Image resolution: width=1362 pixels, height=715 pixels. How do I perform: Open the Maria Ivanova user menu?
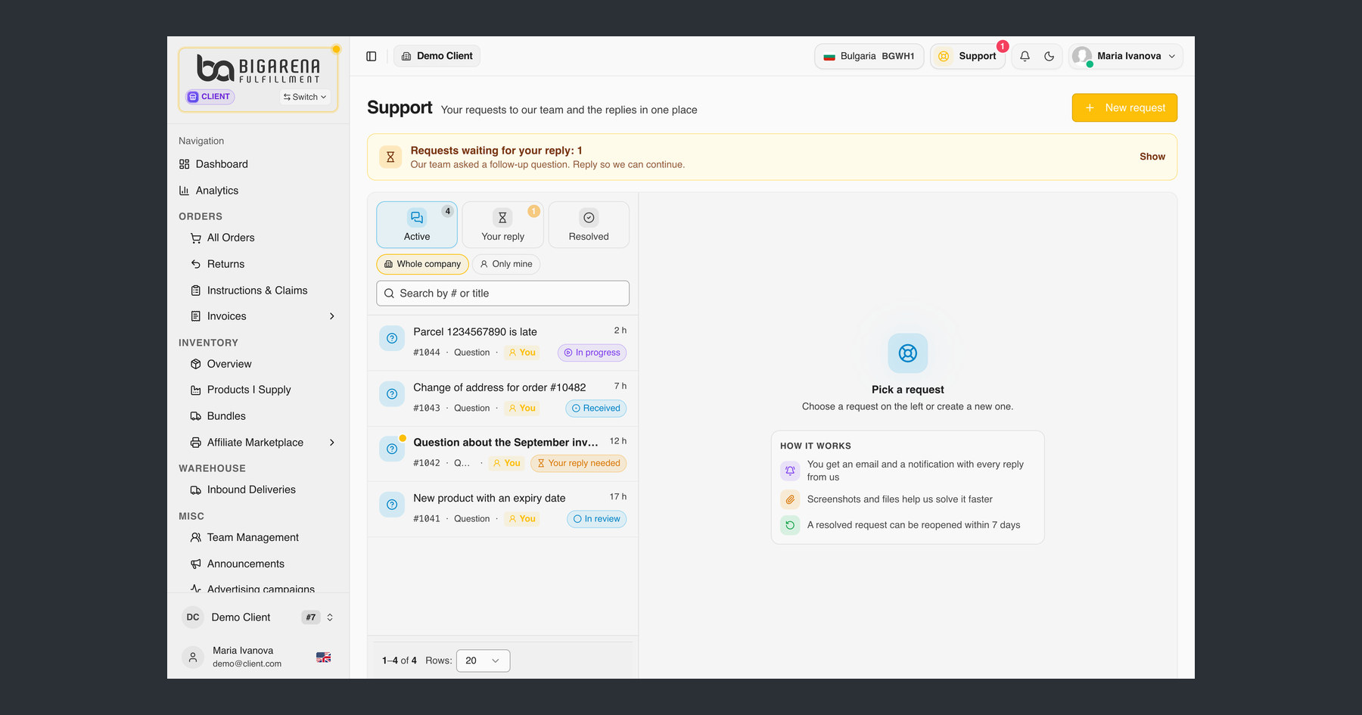click(1125, 56)
